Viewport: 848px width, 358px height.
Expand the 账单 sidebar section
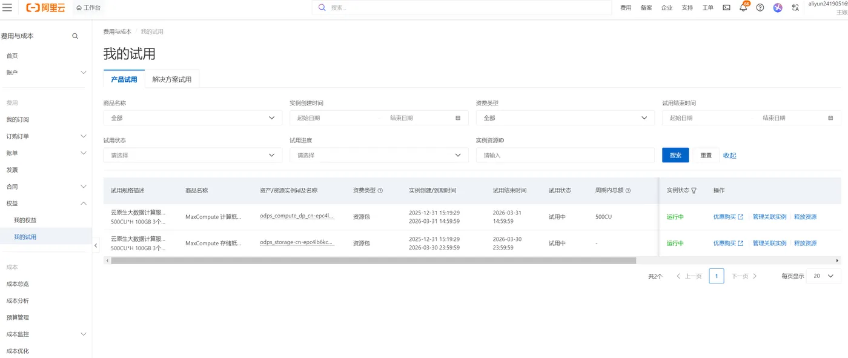click(x=46, y=153)
